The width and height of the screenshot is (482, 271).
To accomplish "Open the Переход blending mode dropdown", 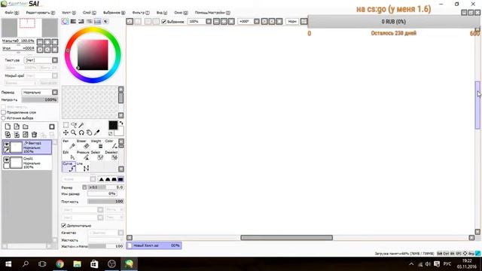I will tap(55, 92).
